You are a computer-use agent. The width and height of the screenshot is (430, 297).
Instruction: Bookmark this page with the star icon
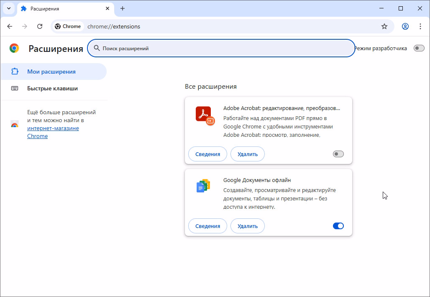pyautogui.click(x=384, y=26)
